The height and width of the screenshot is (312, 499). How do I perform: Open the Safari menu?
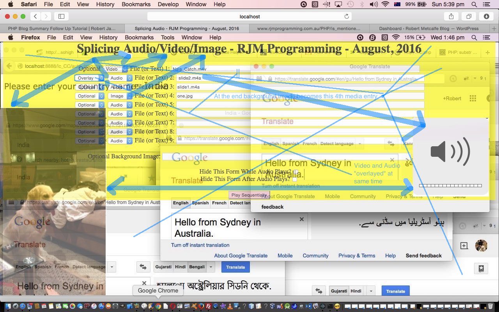(x=29, y=4)
